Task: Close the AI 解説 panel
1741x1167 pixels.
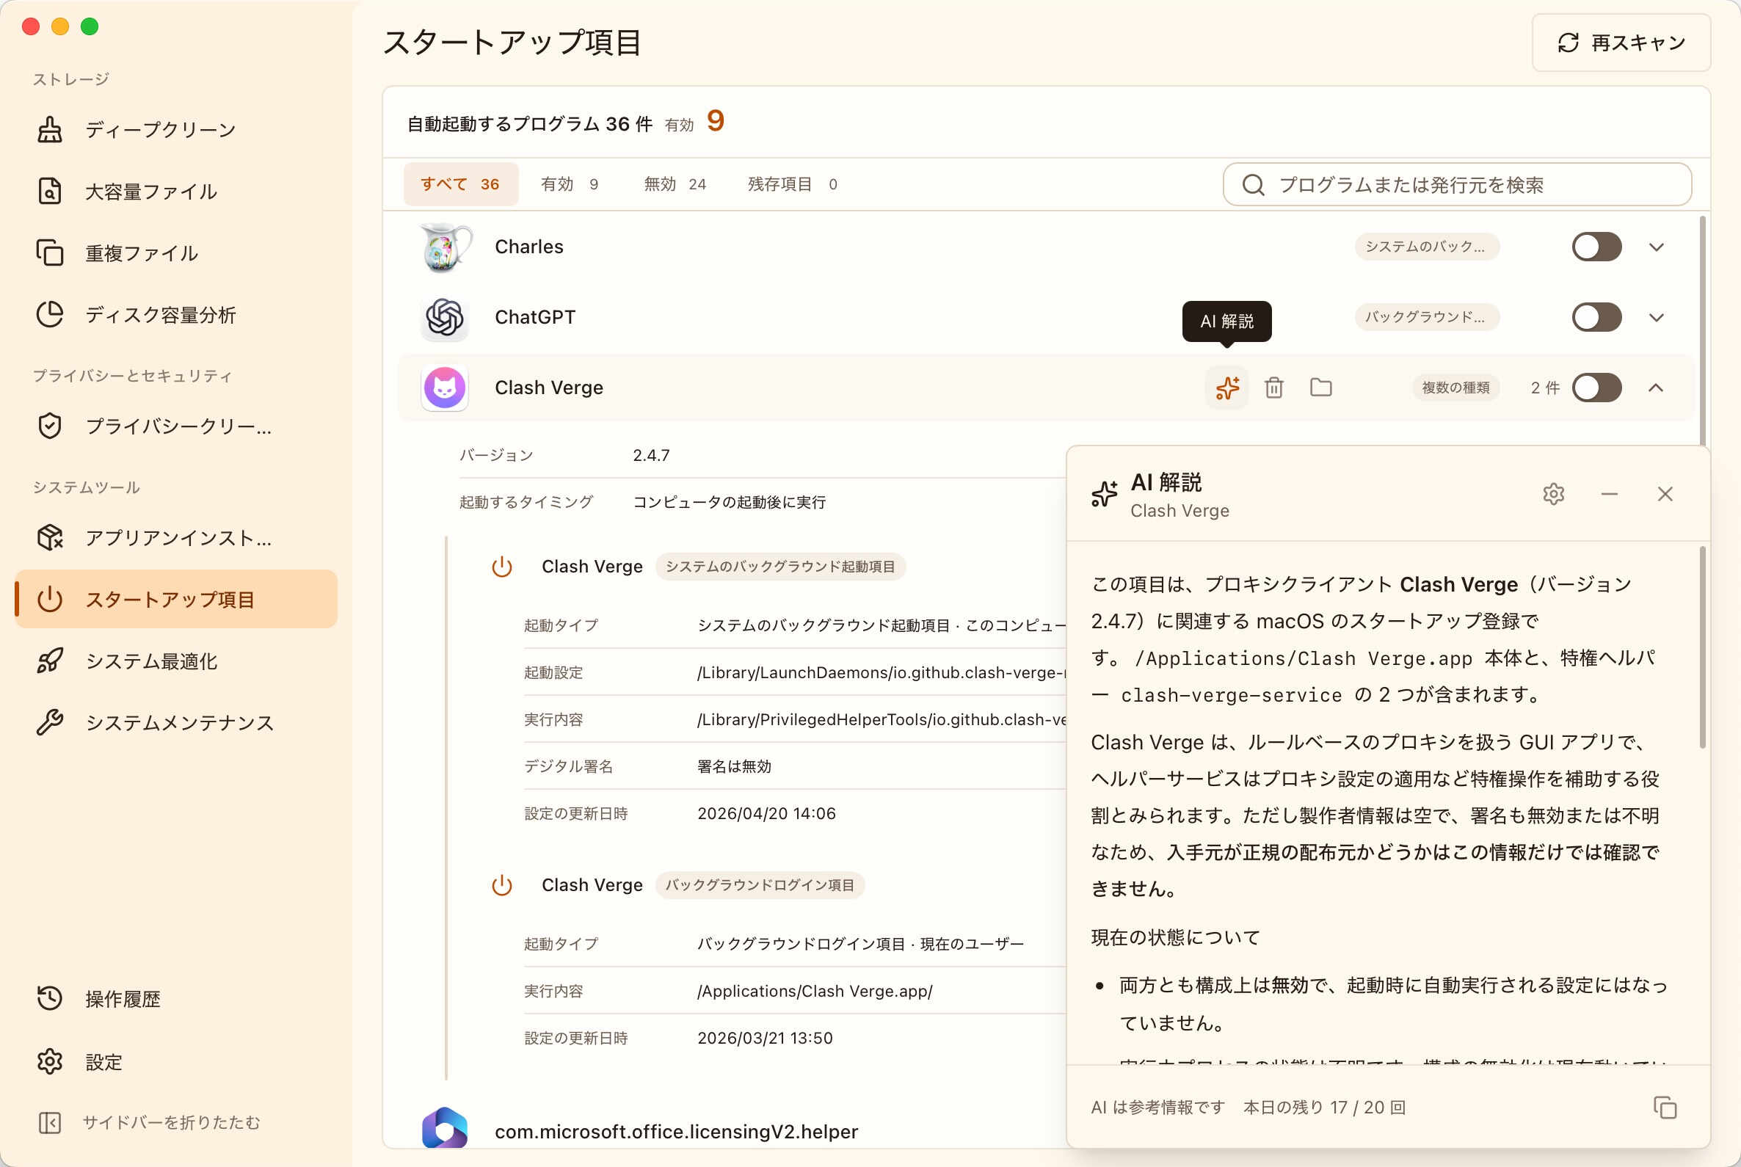Action: tap(1665, 494)
